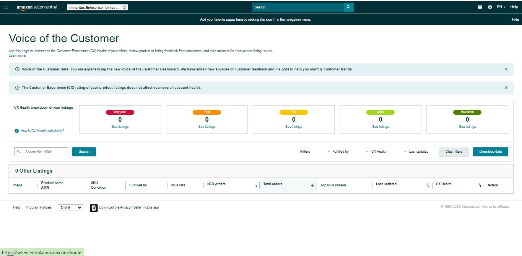See listings under Excellent

(x=467, y=127)
